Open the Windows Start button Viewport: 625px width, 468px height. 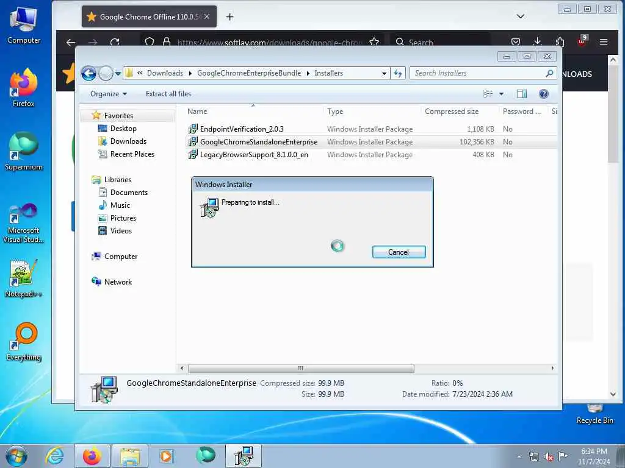tap(16, 456)
